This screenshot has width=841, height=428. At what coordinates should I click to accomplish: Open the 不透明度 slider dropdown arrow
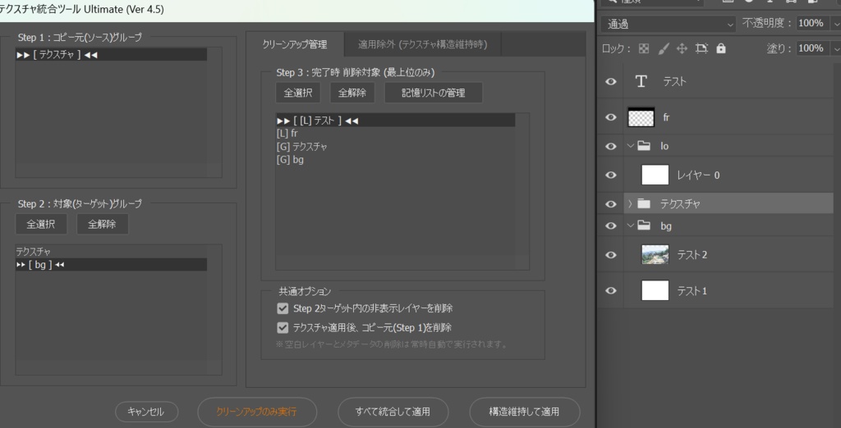[835, 24]
